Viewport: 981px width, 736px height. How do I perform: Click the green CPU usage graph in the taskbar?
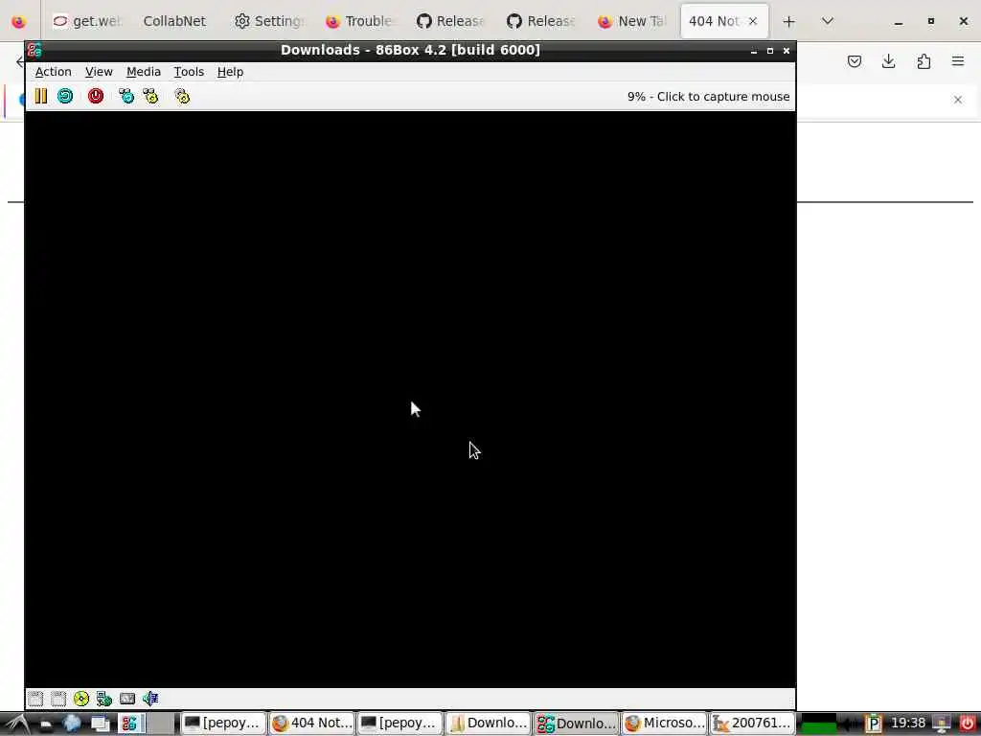818,724
